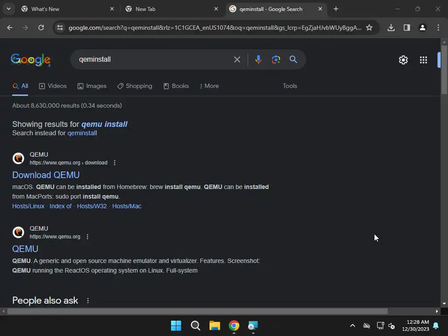Expand the More search filters

(210, 86)
